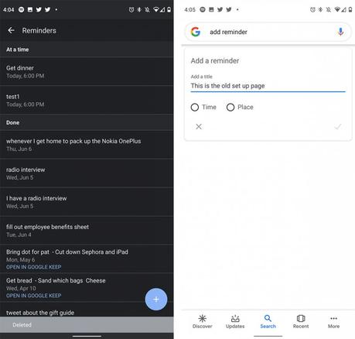Open the 'test1' reminder

tap(87, 100)
